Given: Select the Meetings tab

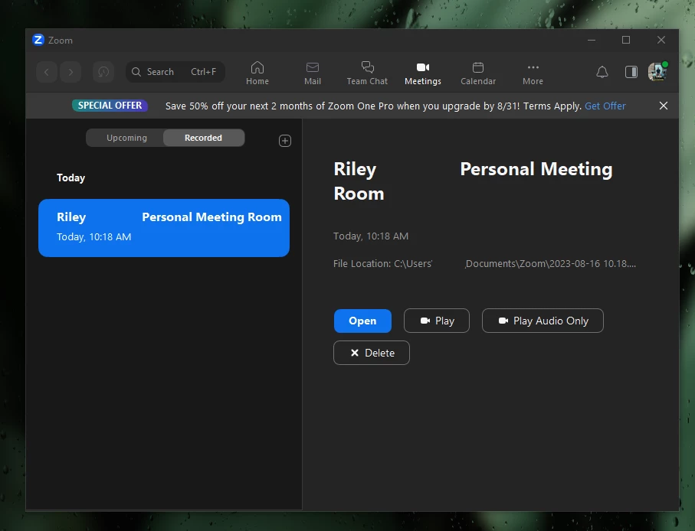Looking at the screenshot, I should click(423, 73).
